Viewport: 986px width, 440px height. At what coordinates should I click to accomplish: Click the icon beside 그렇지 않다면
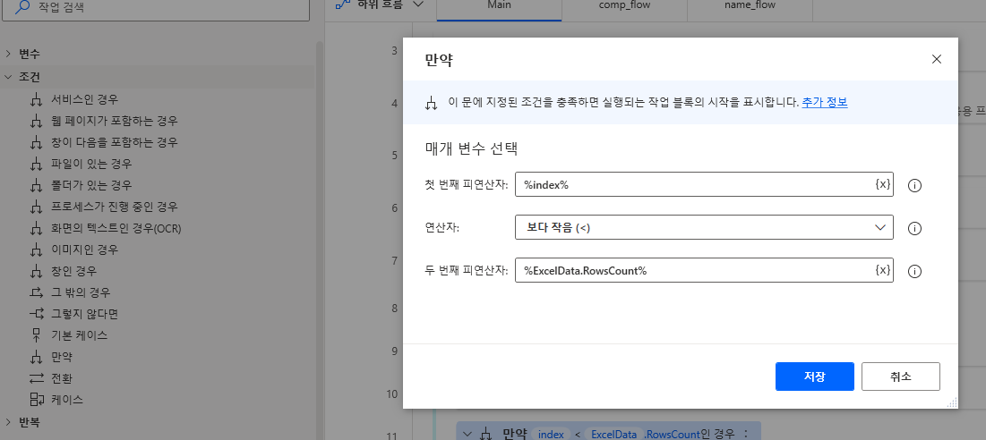pyautogui.click(x=36, y=314)
